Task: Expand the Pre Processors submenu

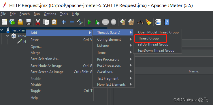Action: (x=113, y=59)
